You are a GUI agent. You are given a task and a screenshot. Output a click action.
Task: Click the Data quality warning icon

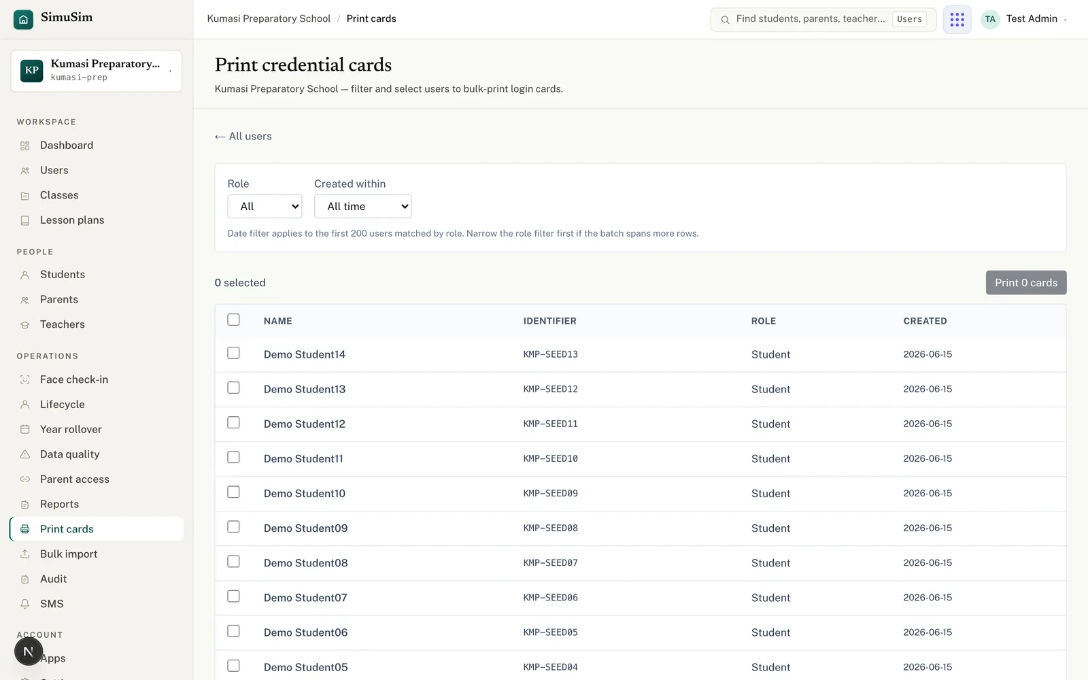pos(25,454)
